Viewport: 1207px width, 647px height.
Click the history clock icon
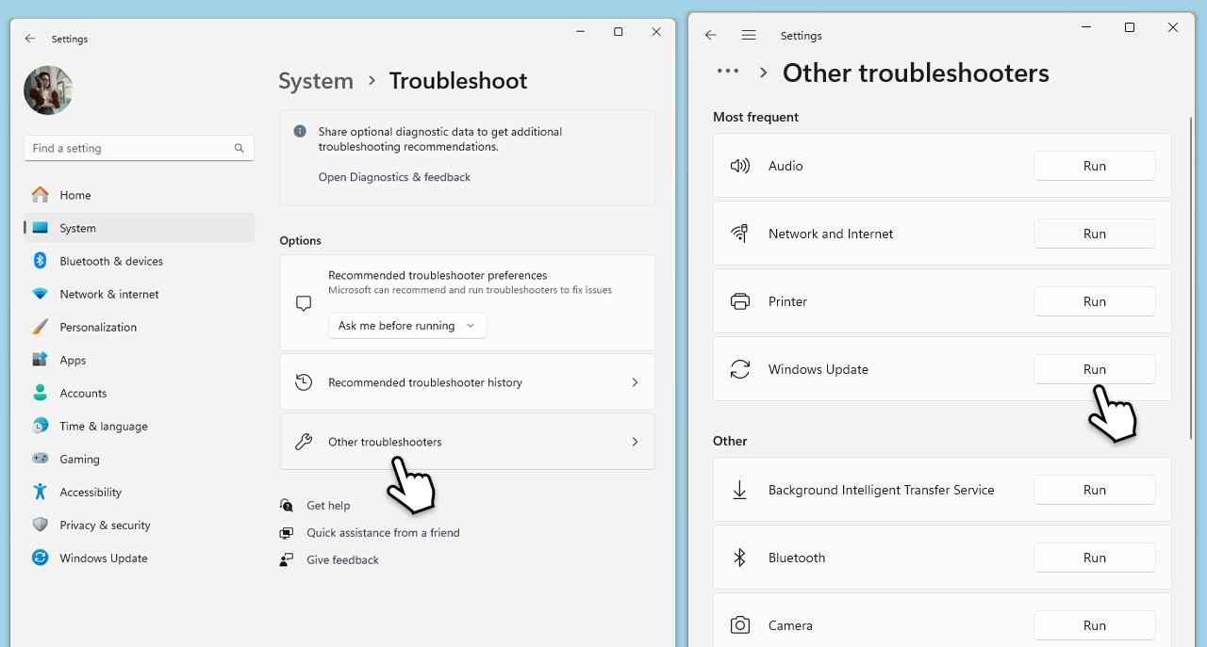coord(304,382)
